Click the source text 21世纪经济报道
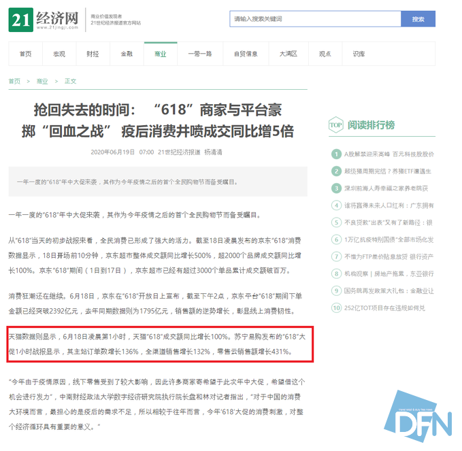 pyautogui.click(x=179, y=152)
